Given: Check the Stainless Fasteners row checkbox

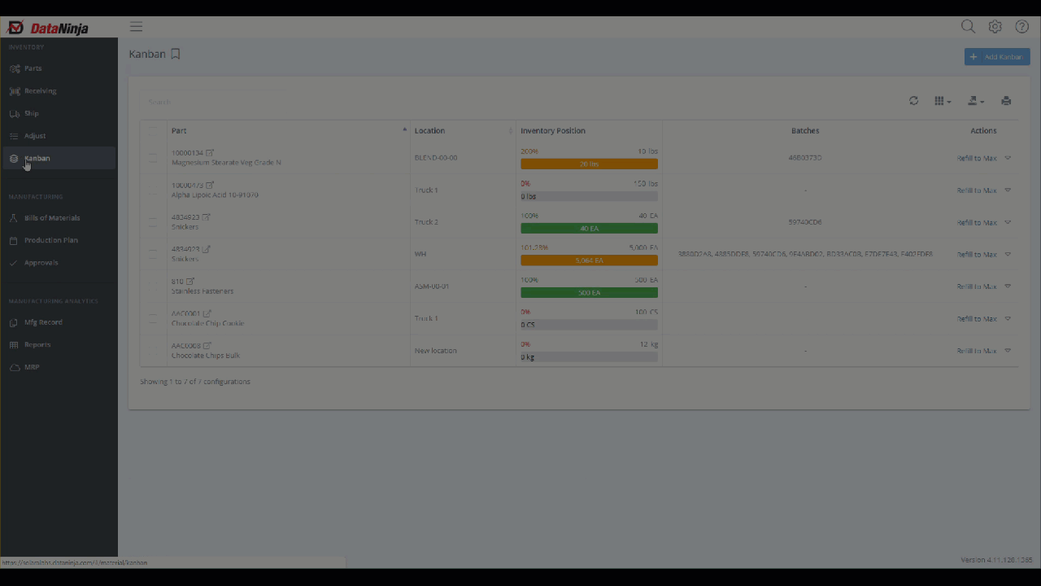Looking at the screenshot, I should (152, 286).
